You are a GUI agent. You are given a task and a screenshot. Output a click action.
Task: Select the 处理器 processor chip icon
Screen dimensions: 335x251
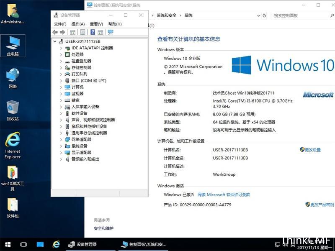tap(67, 54)
